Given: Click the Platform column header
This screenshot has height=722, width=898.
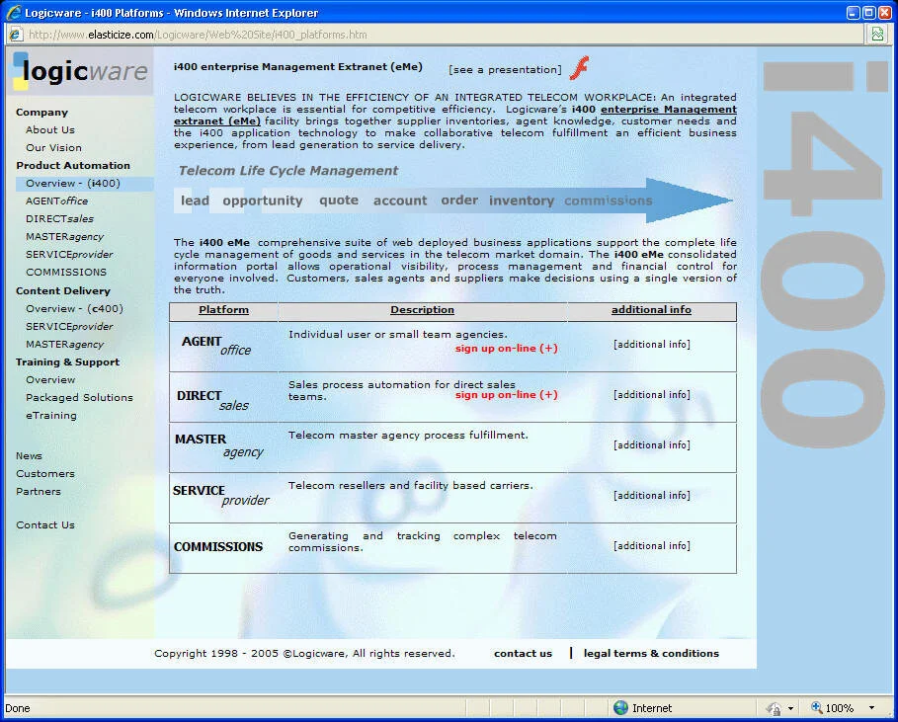Looking at the screenshot, I should [223, 310].
